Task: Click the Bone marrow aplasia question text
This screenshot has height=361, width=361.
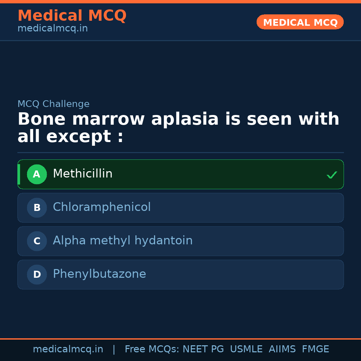Action: [x=178, y=128]
